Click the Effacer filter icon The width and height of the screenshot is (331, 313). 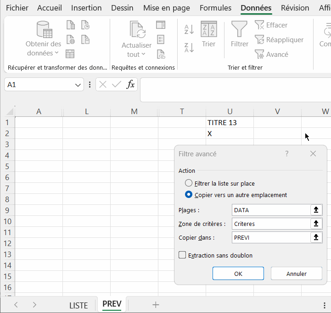pos(260,25)
